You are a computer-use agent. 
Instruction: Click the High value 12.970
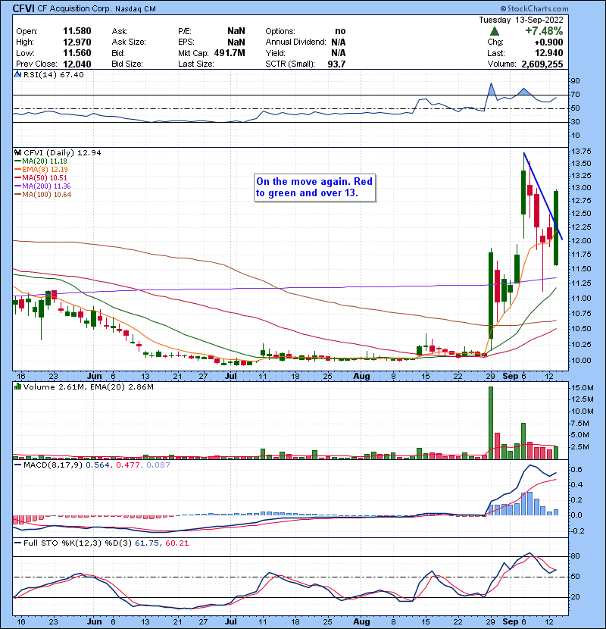tap(77, 42)
